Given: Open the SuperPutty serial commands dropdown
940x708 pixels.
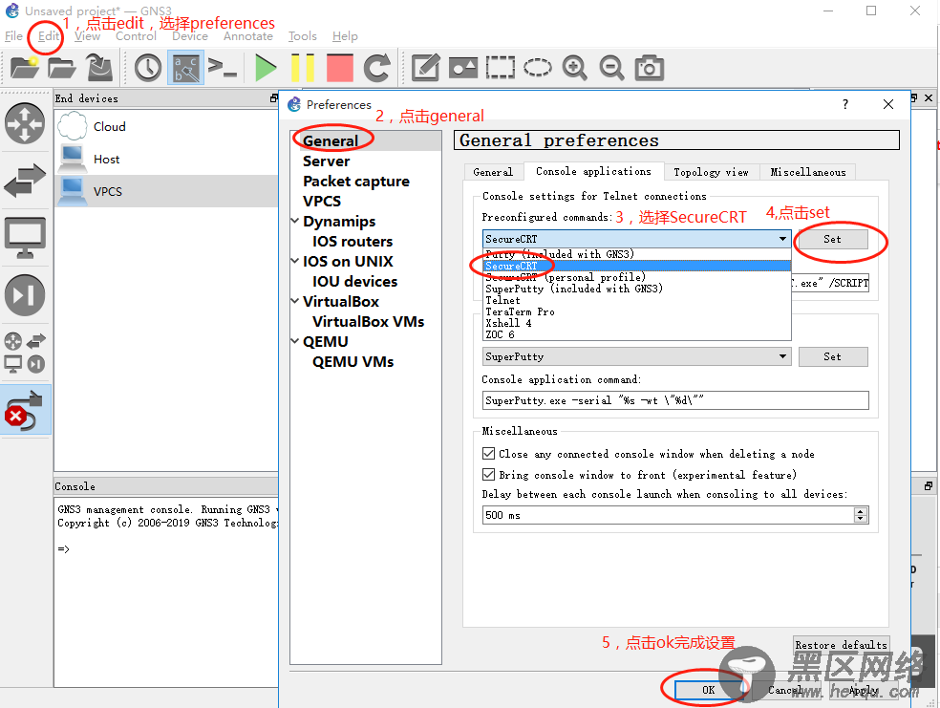Looking at the screenshot, I should tap(636, 356).
